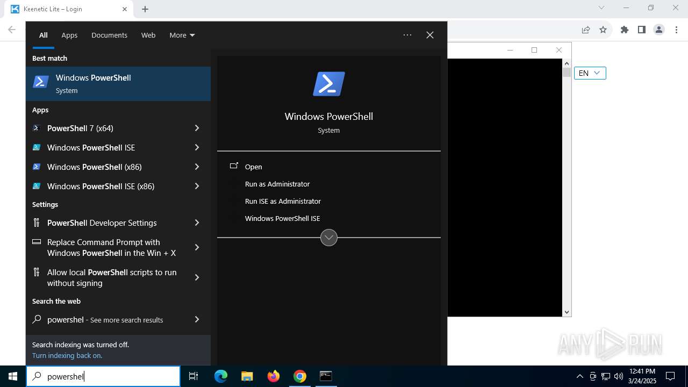Screen dimensions: 688x387
Task: Click Chrome's share page icon
Action: [586, 30]
